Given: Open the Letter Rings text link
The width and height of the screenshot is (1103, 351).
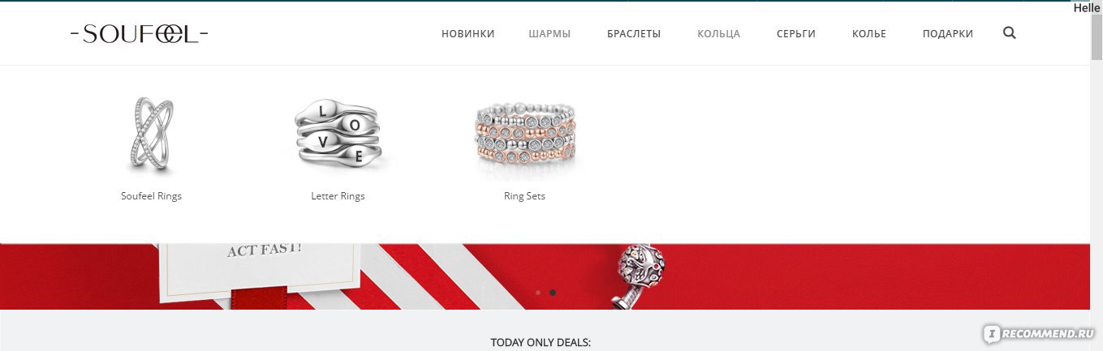Looking at the screenshot, I should (x=338, y=196).
